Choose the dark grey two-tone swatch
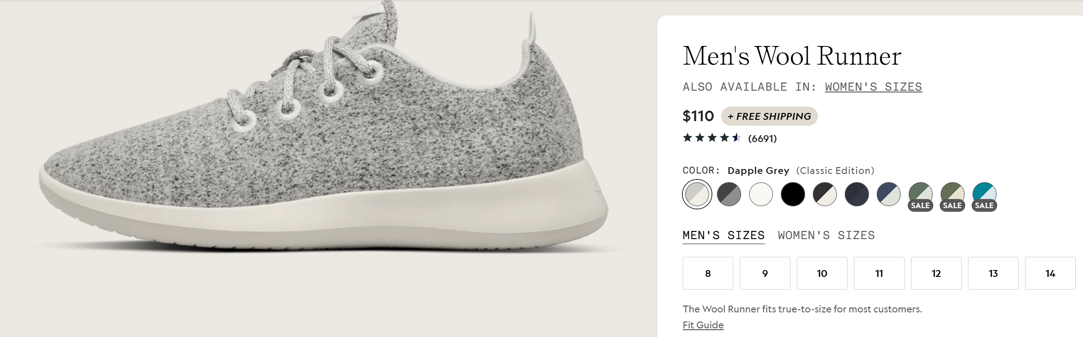The height and width of the screenshot is (337, 1083). coord(729,194)
